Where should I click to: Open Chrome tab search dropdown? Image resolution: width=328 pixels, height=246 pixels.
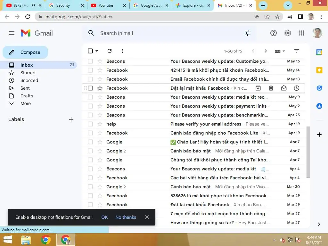(288, 5)
